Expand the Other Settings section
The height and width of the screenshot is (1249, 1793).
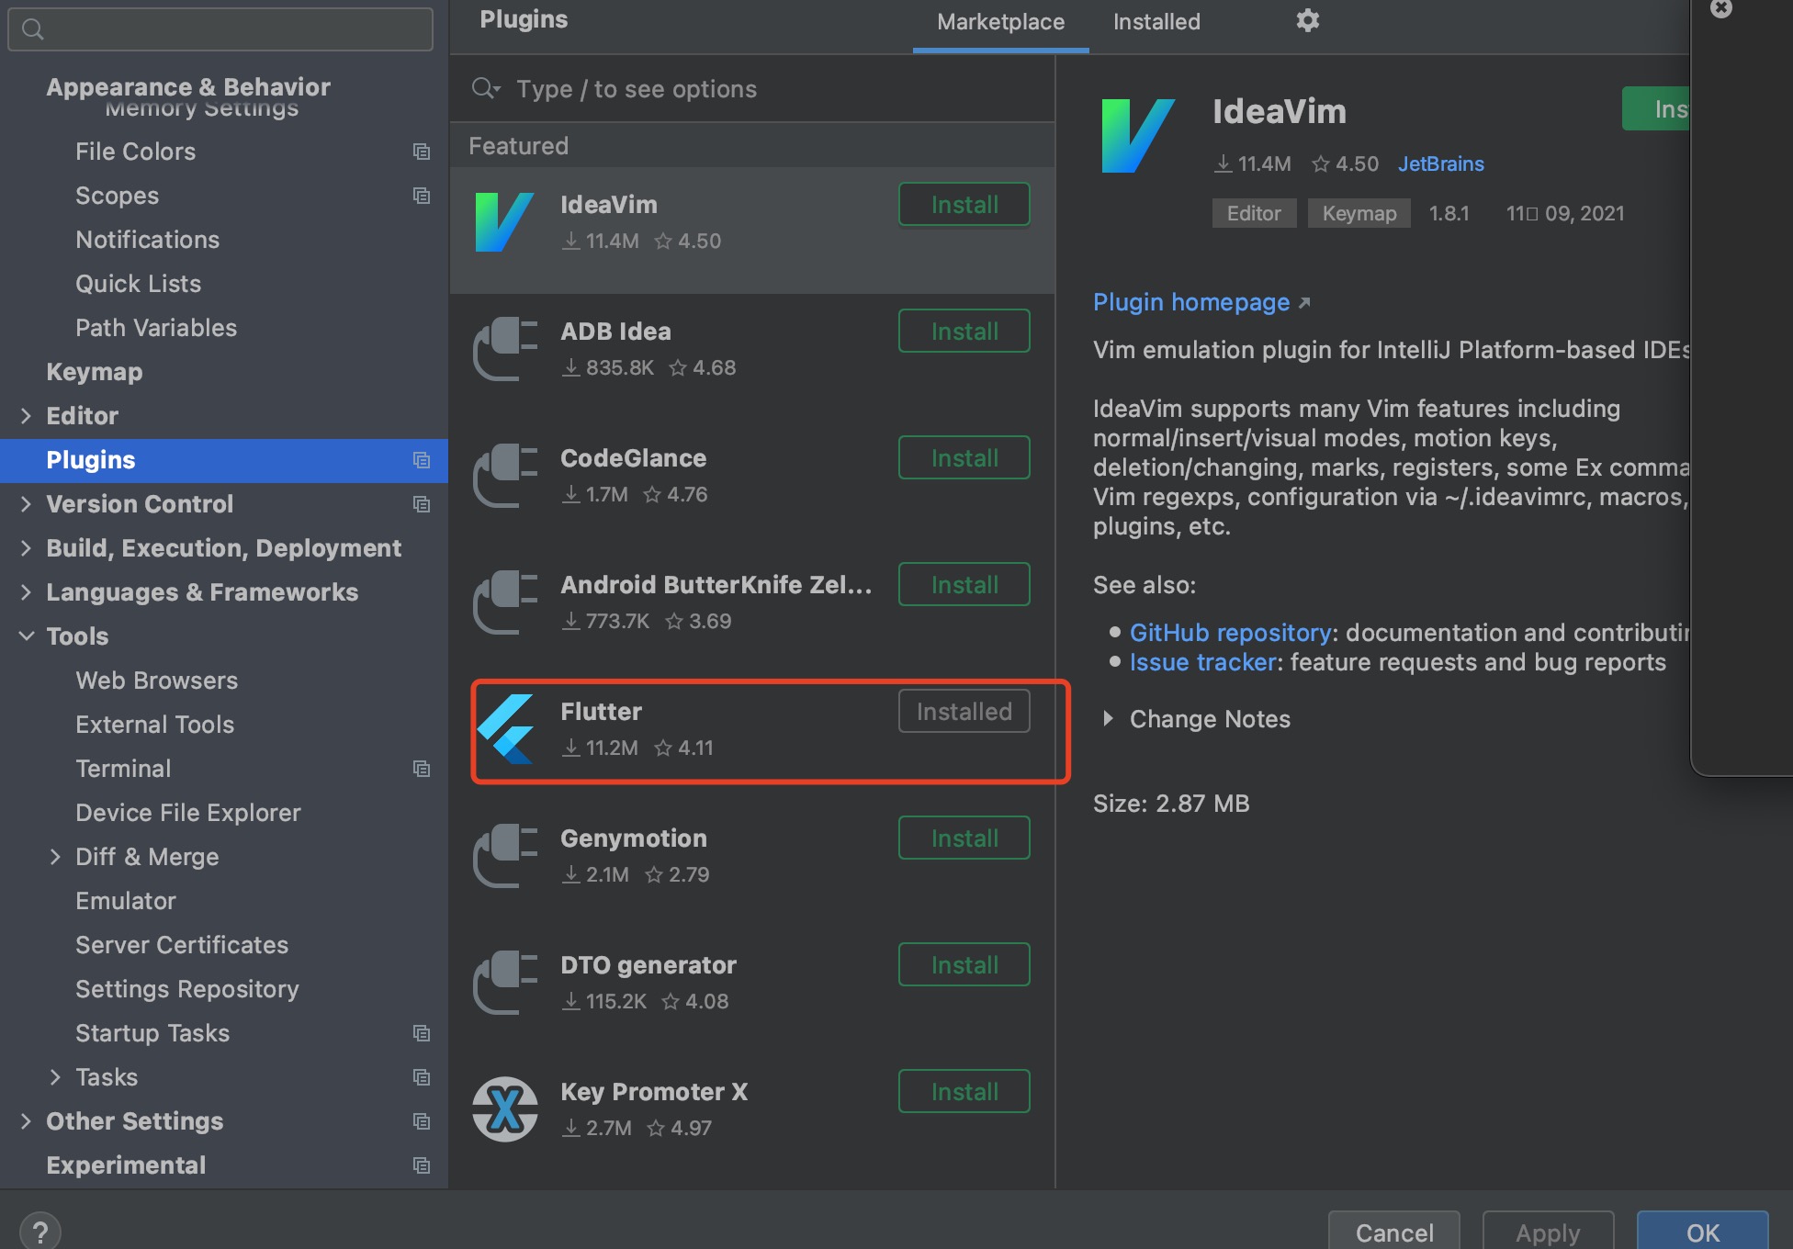(26, 1121)
